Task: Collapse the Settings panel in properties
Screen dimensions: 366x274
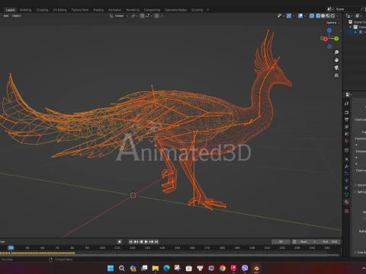Action: click(x=355, y=192)
